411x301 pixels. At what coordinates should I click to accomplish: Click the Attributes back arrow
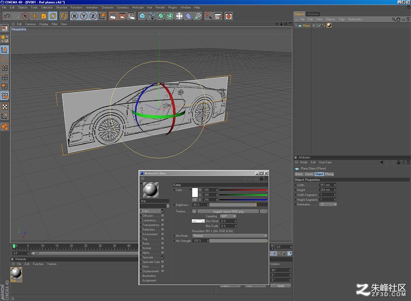tap(382, 163)
